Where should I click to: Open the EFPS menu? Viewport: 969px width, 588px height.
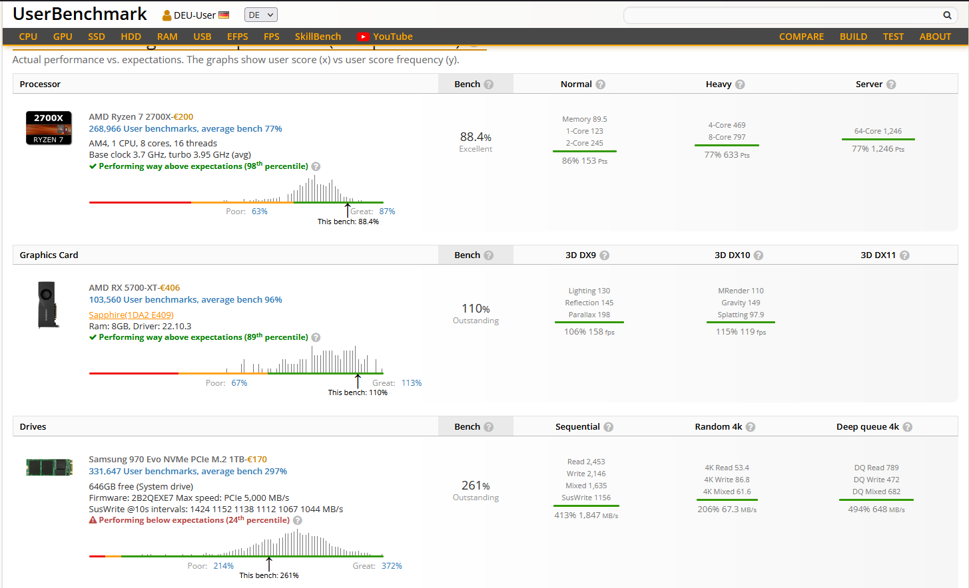tap(237, 37)
